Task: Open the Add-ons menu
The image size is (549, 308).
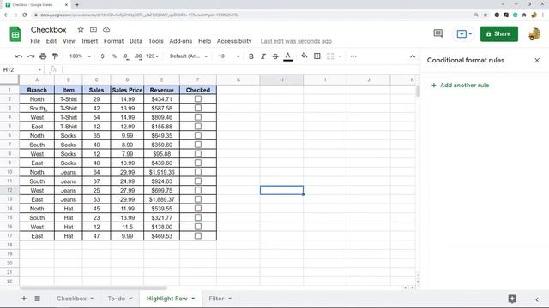Action: tap(181, 41)
